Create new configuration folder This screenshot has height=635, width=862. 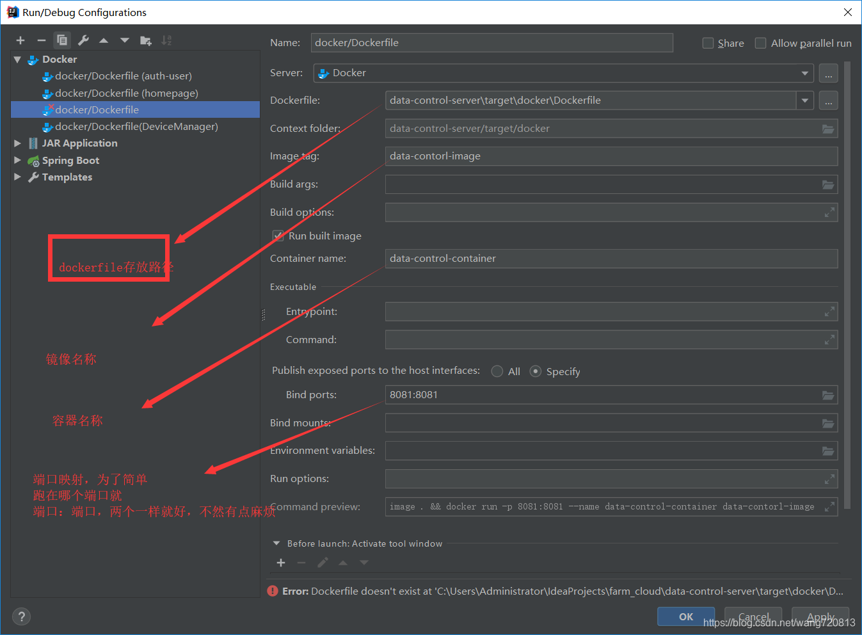tap(146, 40)
